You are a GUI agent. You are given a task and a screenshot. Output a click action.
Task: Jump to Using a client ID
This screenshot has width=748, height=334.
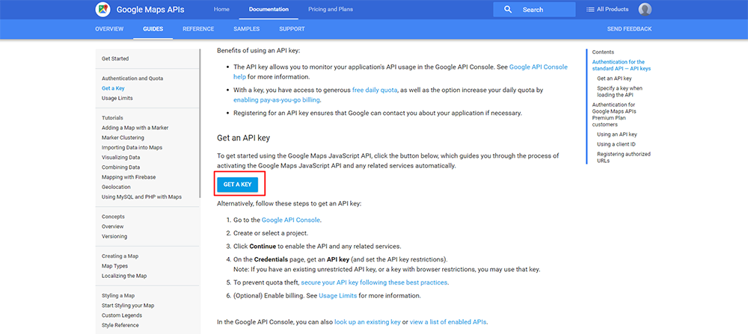616,144
